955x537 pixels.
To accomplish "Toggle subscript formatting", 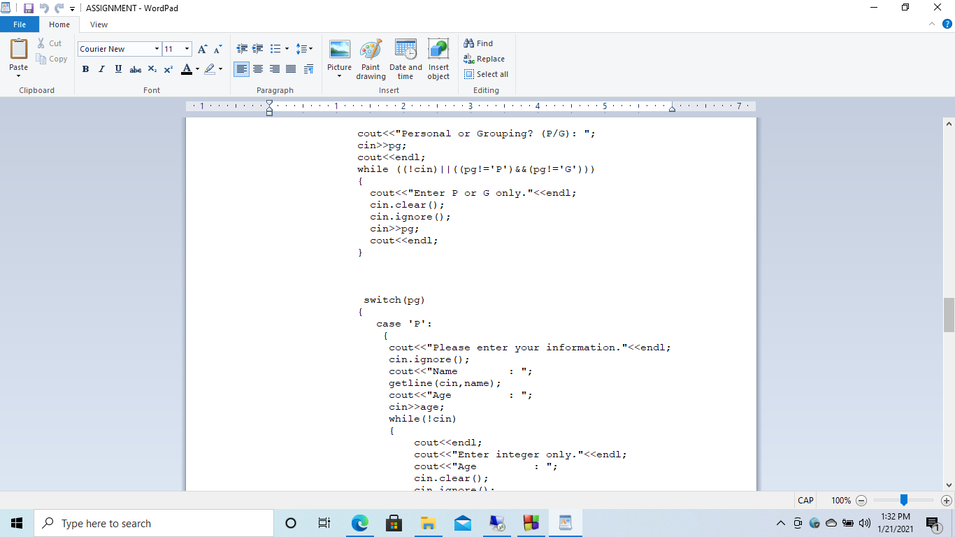I will [x=152, y=69].
